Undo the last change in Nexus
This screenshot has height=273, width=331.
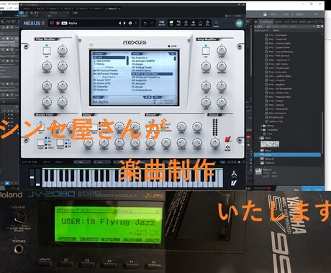tap(145, 23)
